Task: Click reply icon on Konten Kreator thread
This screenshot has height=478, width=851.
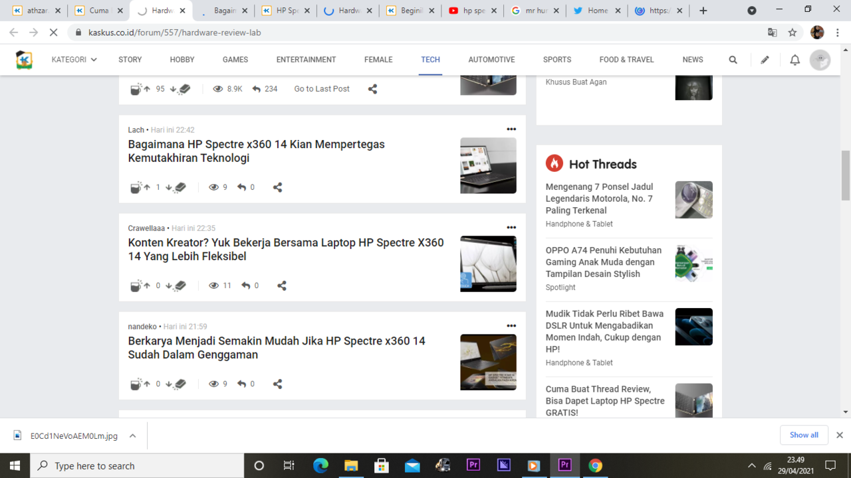Action: tap(246, 285)
